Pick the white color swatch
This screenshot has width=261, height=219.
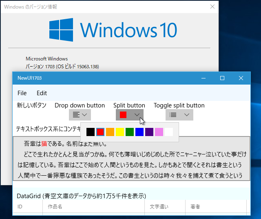coord(169,132)
